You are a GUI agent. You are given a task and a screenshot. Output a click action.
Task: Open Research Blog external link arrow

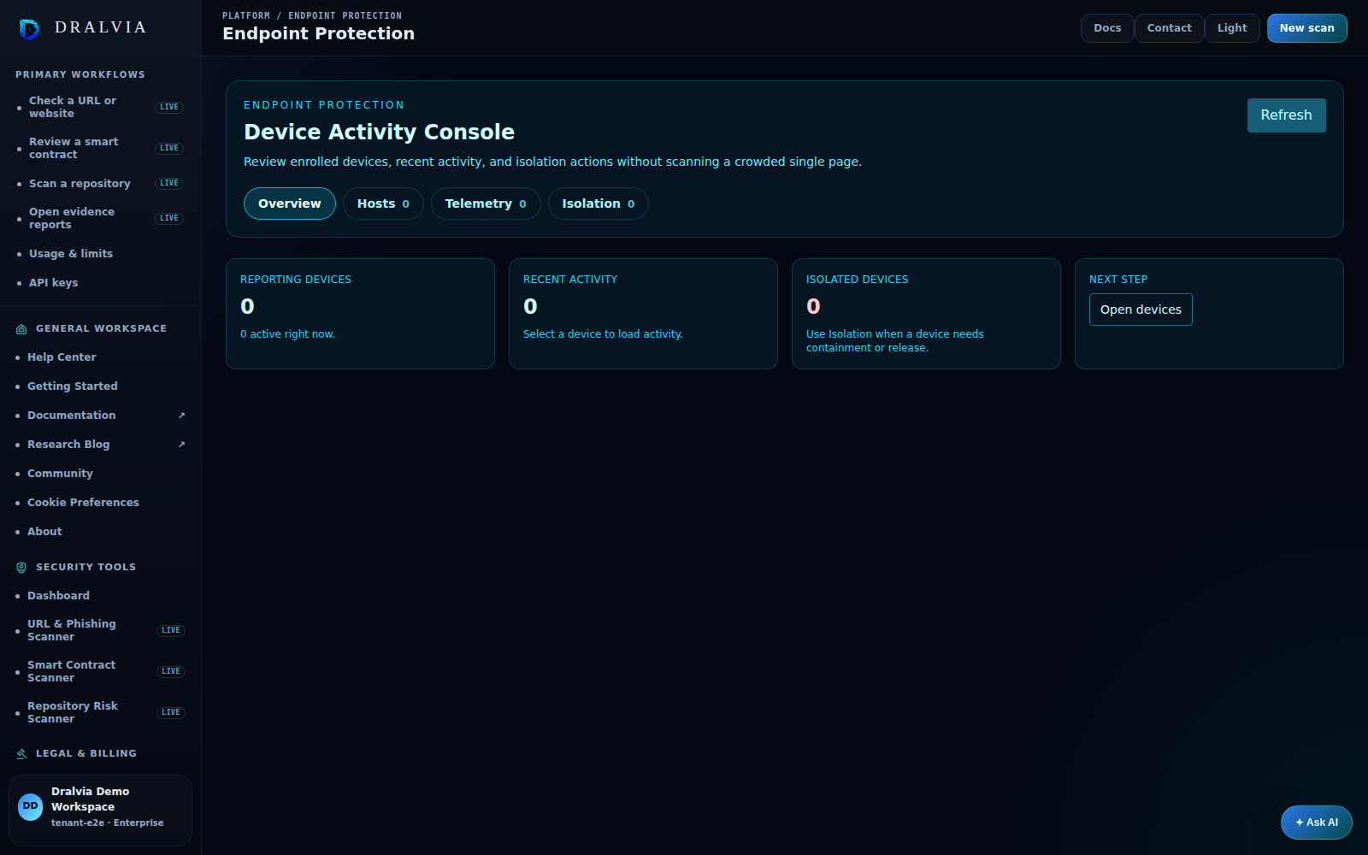[181, 445]
